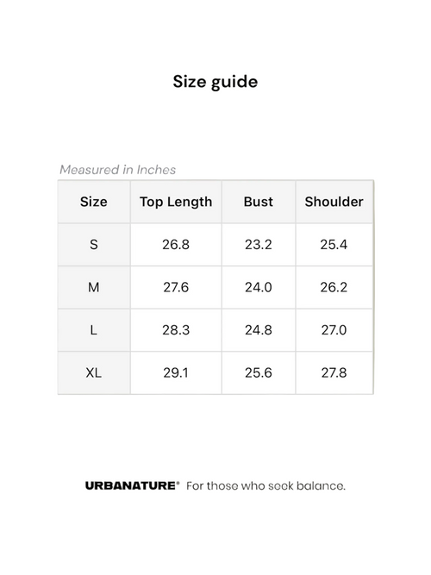Click the 25.4 shoulder value

pos(334,245)
